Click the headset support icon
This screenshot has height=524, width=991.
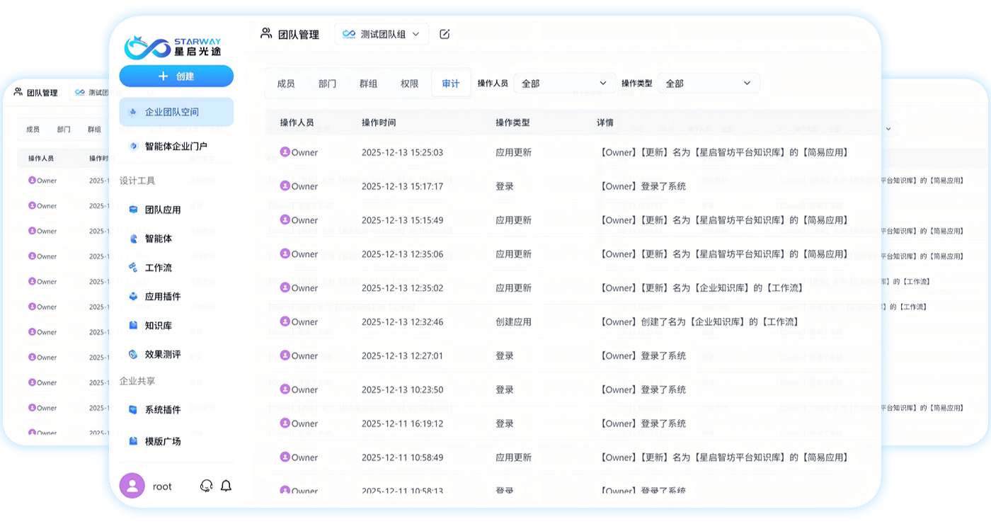(206, 486)
